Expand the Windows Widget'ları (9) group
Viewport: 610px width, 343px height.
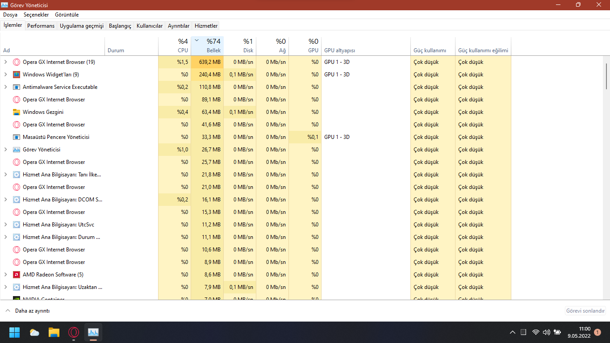pyautogui.click(x=6, y=75)
